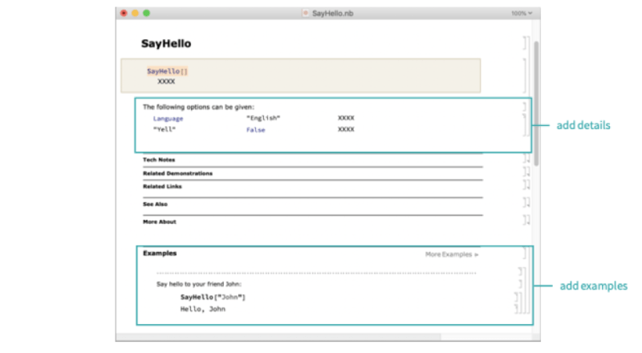642x353 pixels.
Task: Expand the See Also section
Action: [155, 205]
